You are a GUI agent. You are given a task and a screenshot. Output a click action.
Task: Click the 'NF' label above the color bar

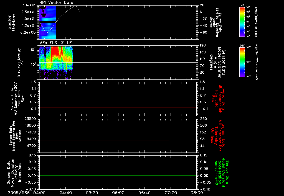[242, 6]
